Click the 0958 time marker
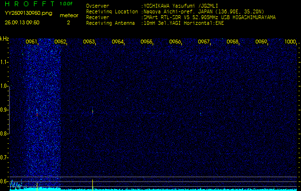This screenshot has width=301, height=191. click(233, 42)
